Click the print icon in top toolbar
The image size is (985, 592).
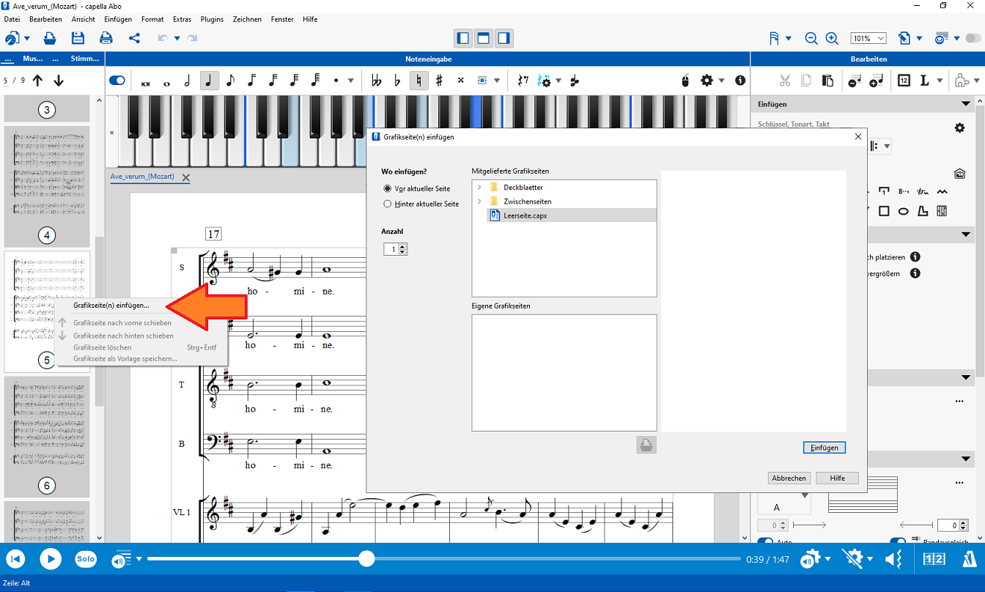point(106,38)
